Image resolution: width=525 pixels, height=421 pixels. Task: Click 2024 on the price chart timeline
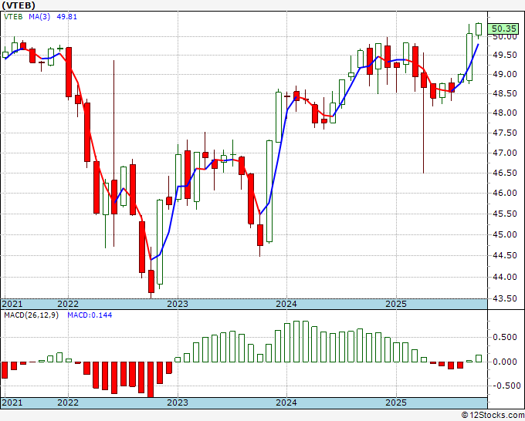coord(286,304)
